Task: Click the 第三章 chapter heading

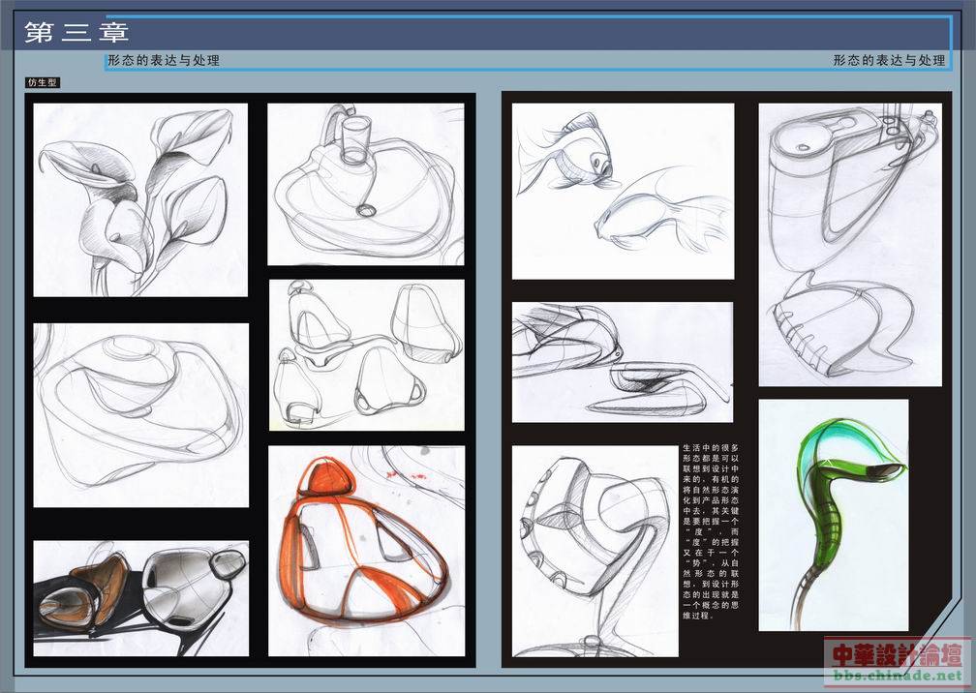Action: click(x=77, y=33)
